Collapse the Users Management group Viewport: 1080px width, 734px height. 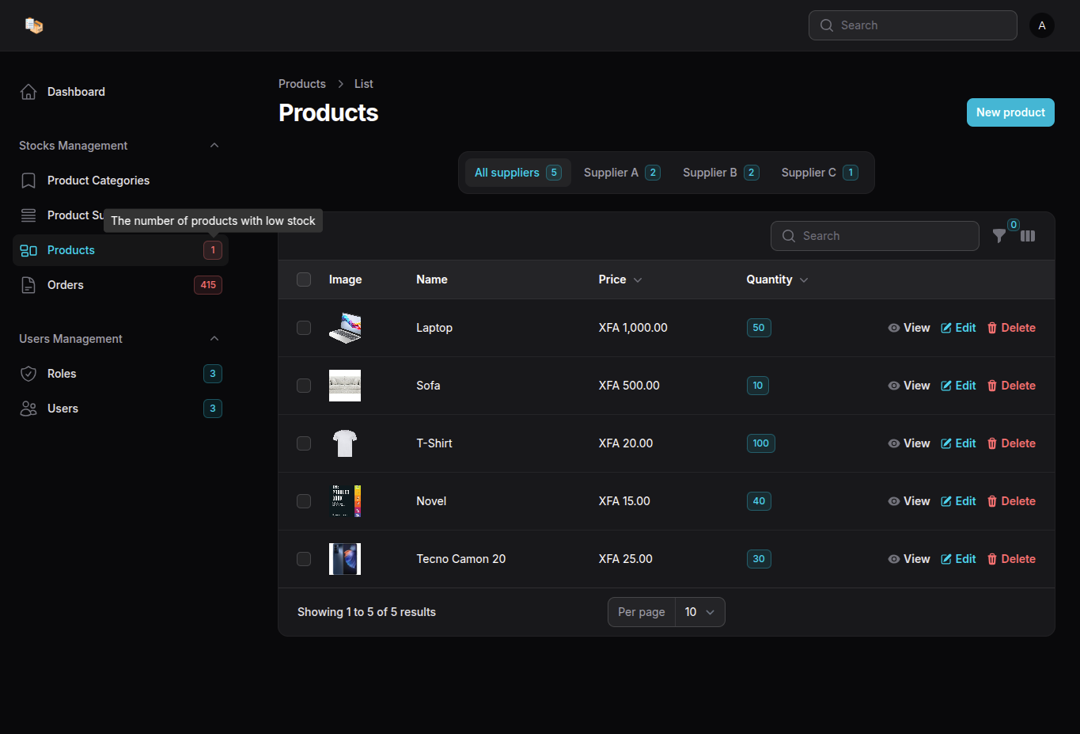(214, 339)
